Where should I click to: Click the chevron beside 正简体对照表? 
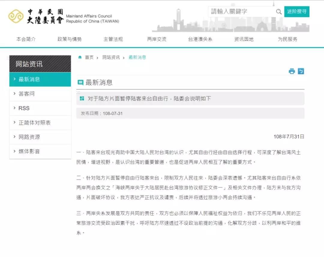tap(14, 122)
